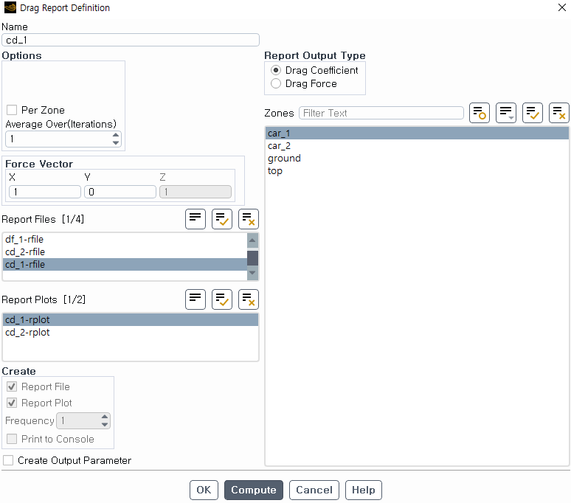Select ground in Zones list
This screenshot has width=571, height=503.
[417, 159]
